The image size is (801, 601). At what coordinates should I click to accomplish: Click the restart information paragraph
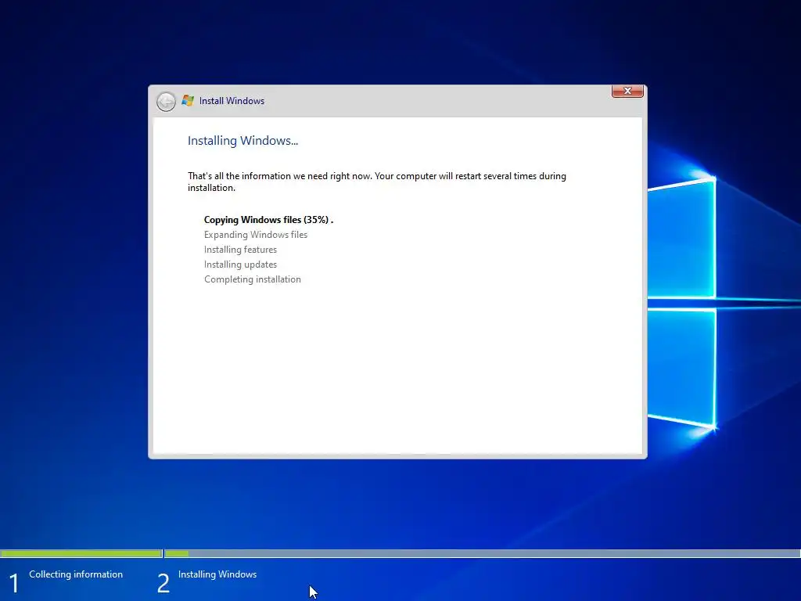point(376,182)
